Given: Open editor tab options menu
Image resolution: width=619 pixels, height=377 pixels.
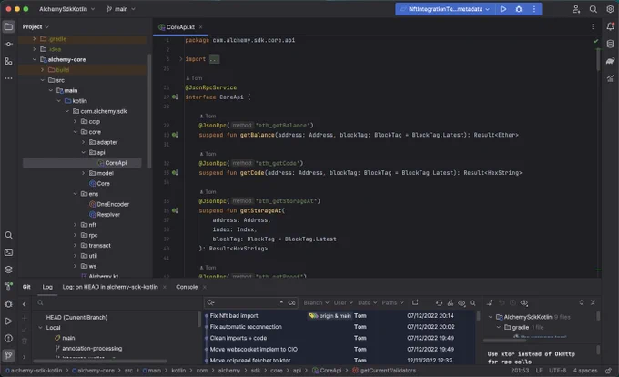Looking at the screenshot, I should point(593,26).
